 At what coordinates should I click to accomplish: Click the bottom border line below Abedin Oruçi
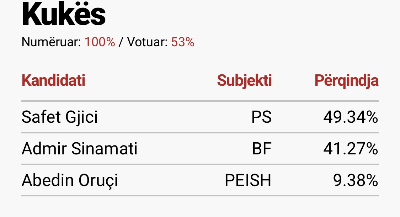pyautogui.click(x=200, y=196)
